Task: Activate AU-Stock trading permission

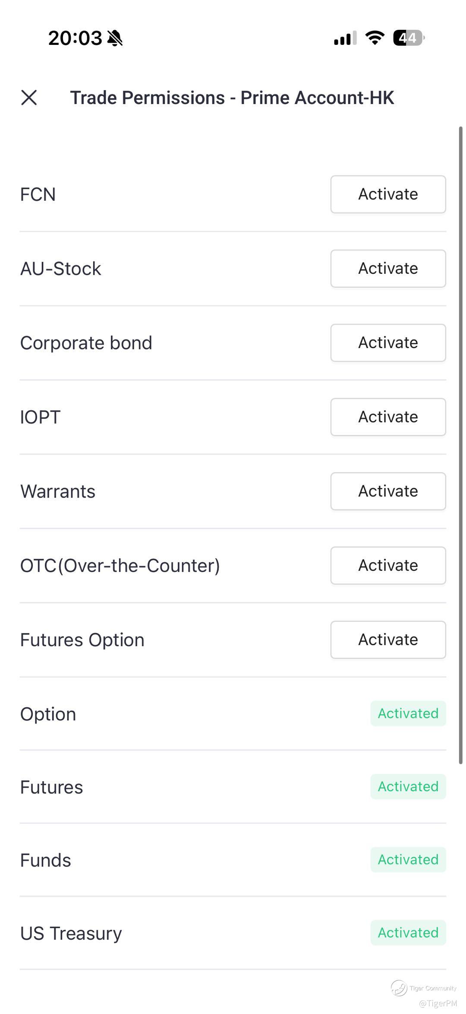Action: 387,269
